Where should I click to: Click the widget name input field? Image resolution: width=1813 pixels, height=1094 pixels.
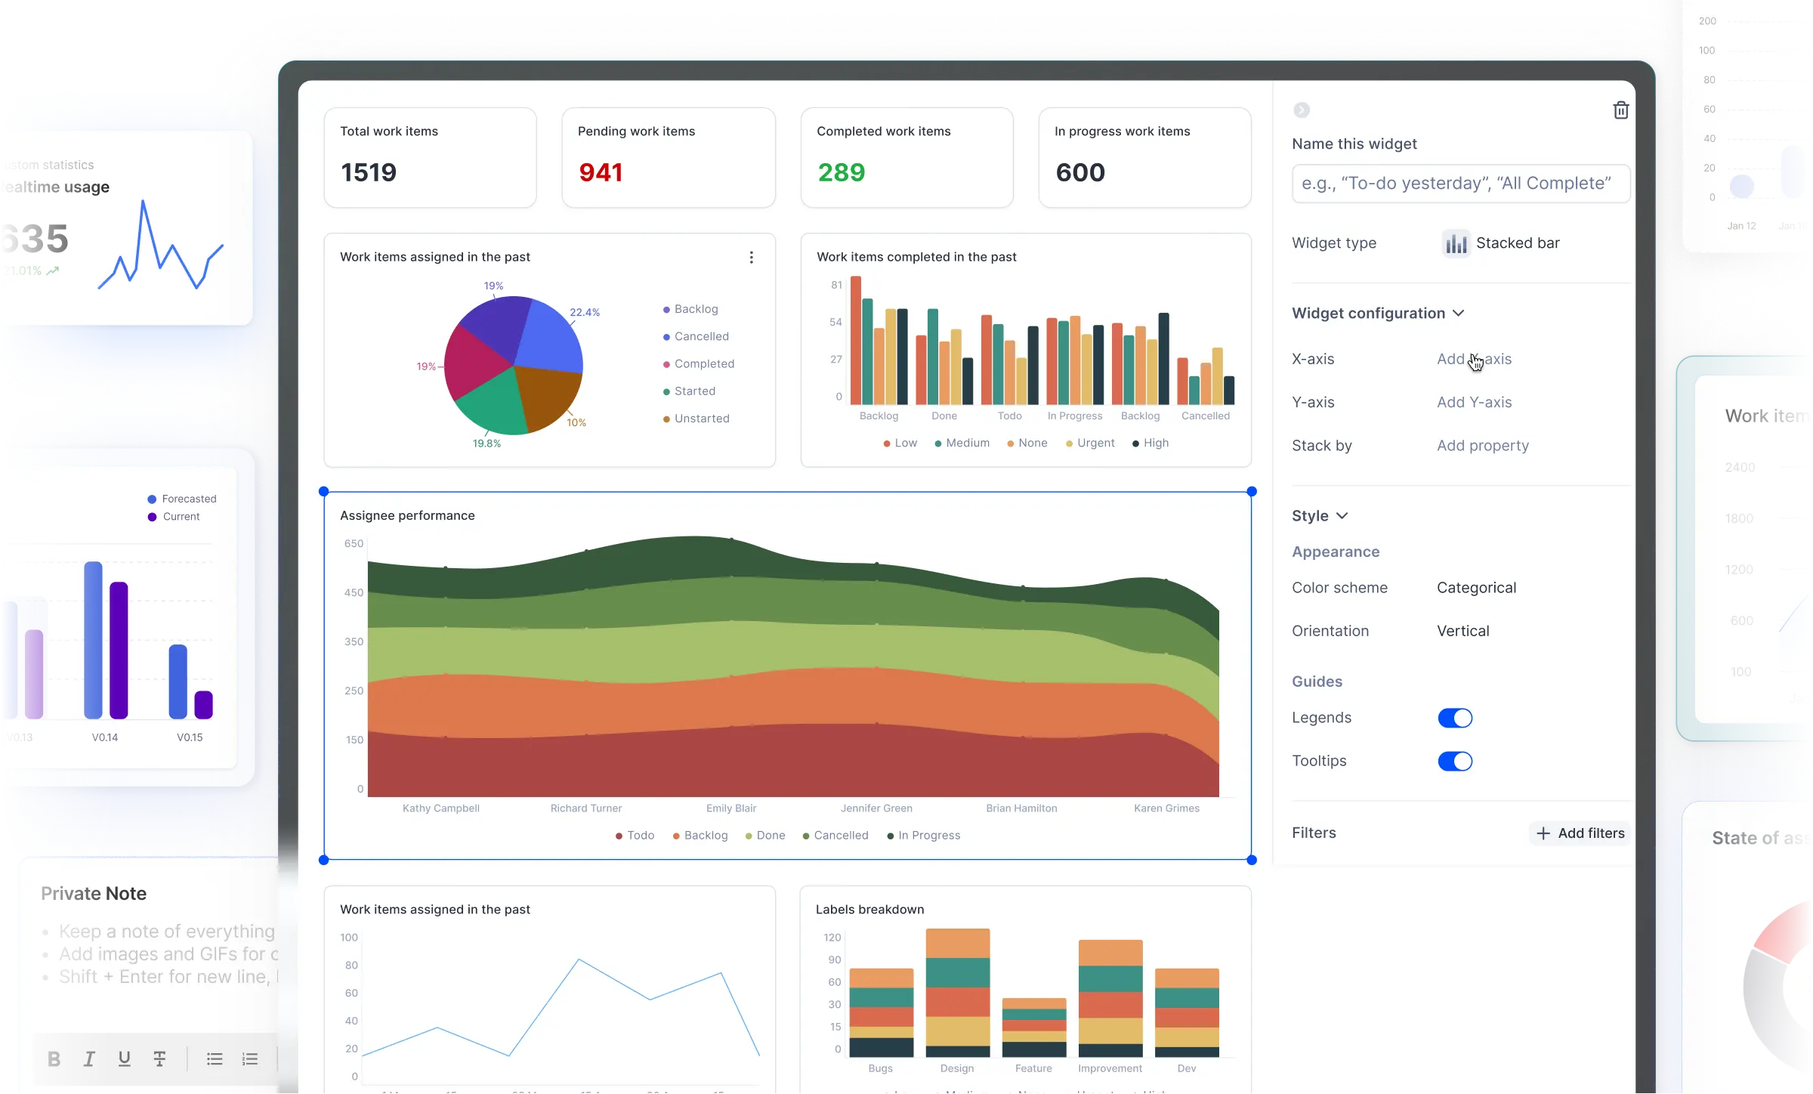(1460, 184)
